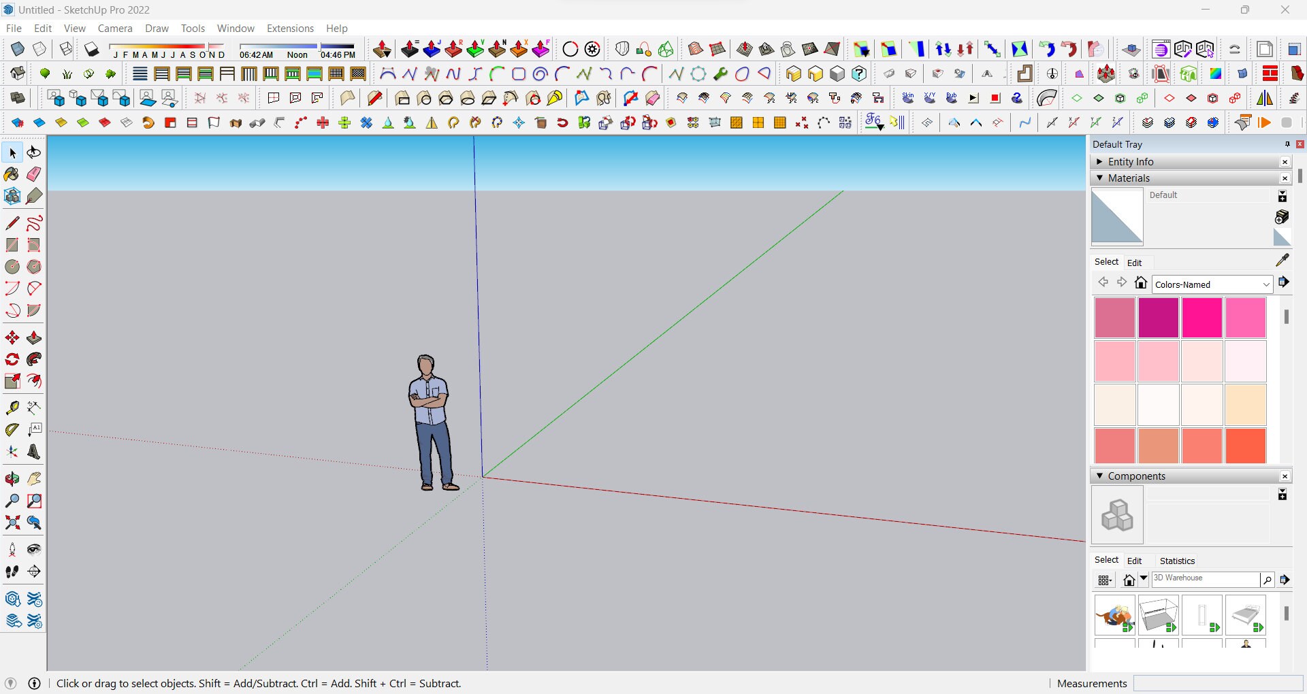Viewport: 1307px width, 694px height.
Task: Click the In Model home button in Materials
Action: (1141, 282)
